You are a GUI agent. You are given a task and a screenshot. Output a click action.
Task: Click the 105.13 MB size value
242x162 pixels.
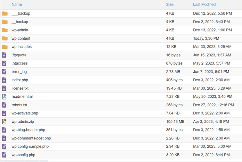click(175, 122)
